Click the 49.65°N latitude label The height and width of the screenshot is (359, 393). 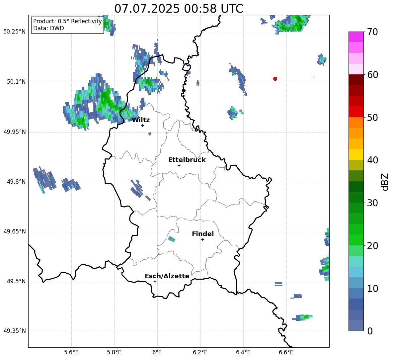15,231
